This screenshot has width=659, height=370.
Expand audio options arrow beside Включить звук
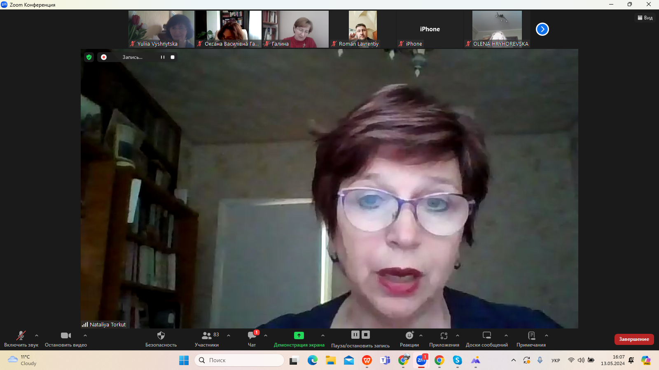point(37,335)
